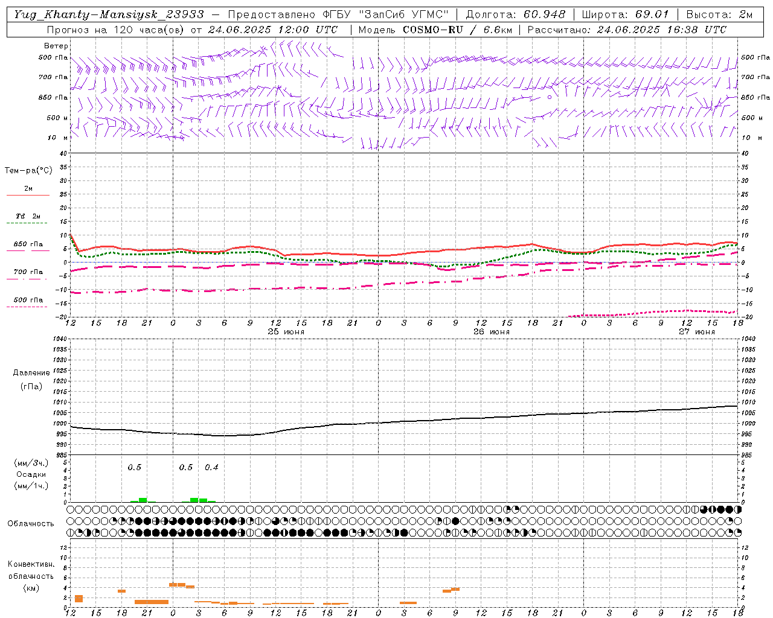Click the Yug_Khanty-Mansiysk_23933 station title
The width and height of the screenshot is (773, 618).
click(x=109, y=14)
